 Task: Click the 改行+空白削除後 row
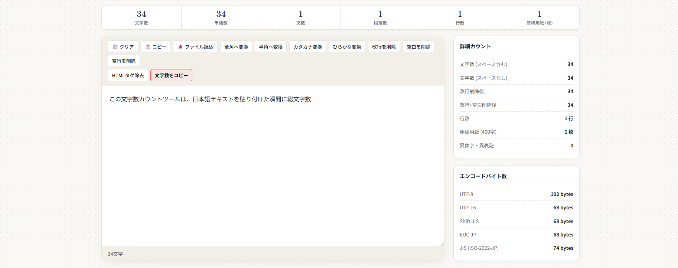coord(516,105)
